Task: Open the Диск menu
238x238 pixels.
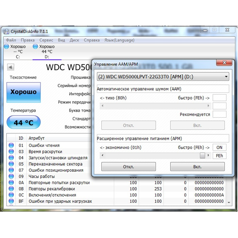Action: coord(74,40)
